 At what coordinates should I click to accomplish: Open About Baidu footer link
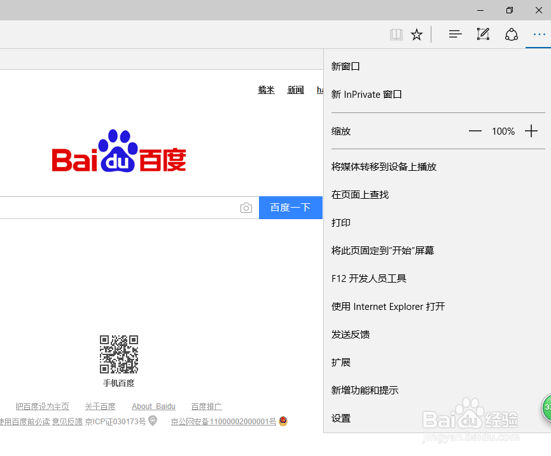coord(153,406)
